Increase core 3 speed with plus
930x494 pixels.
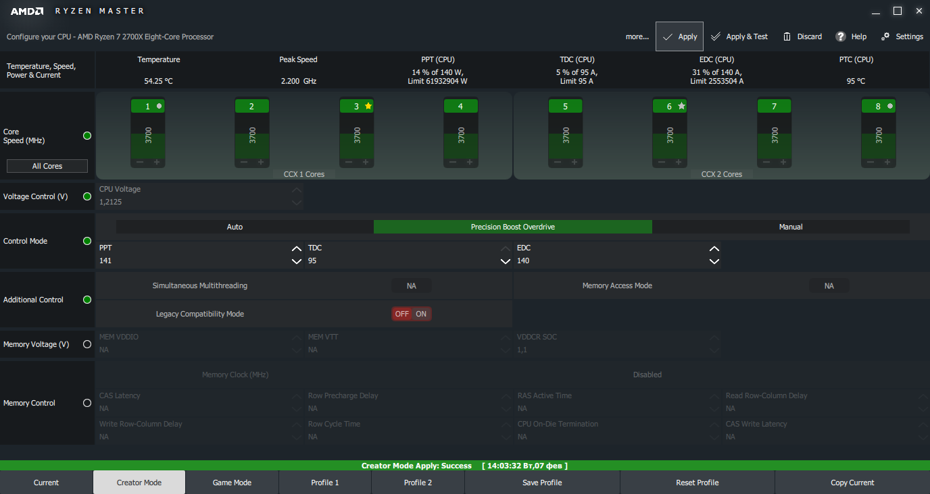tap(366, 162)
